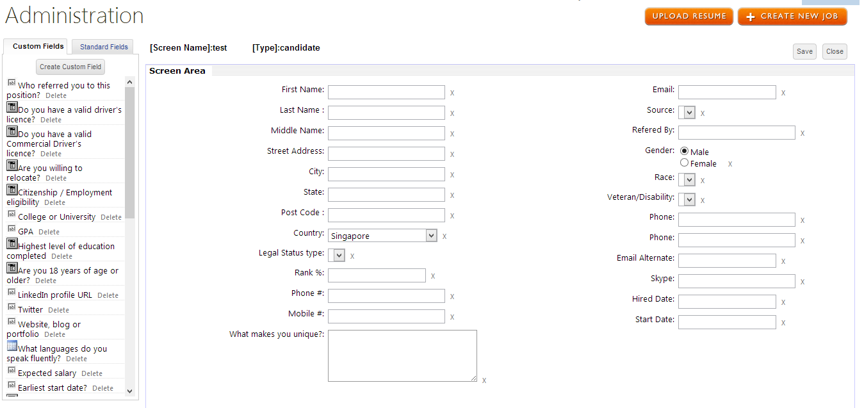Remove the First Name field with its X

pos(452,93)
